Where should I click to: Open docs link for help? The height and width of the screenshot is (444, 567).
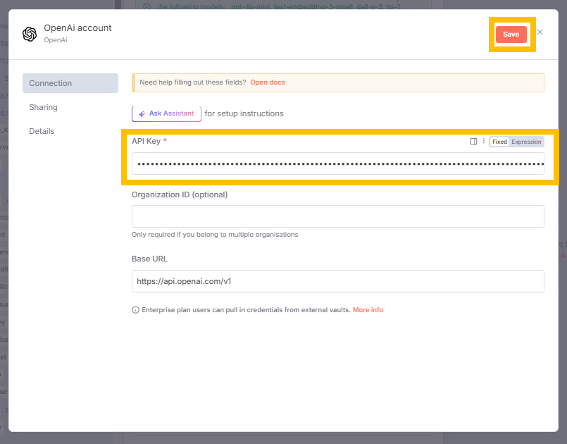point(268,82)
